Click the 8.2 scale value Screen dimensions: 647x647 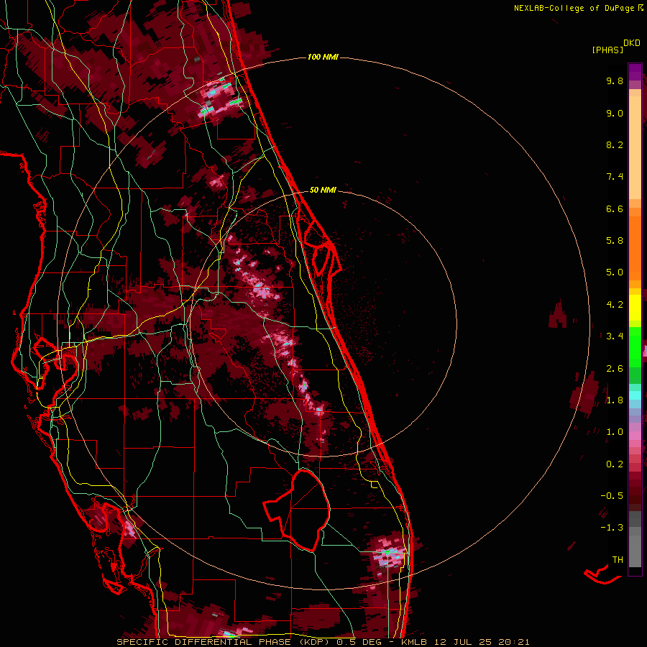(615, 145)
